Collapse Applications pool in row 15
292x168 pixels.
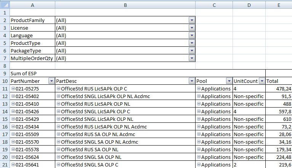[x=199, y=119]
